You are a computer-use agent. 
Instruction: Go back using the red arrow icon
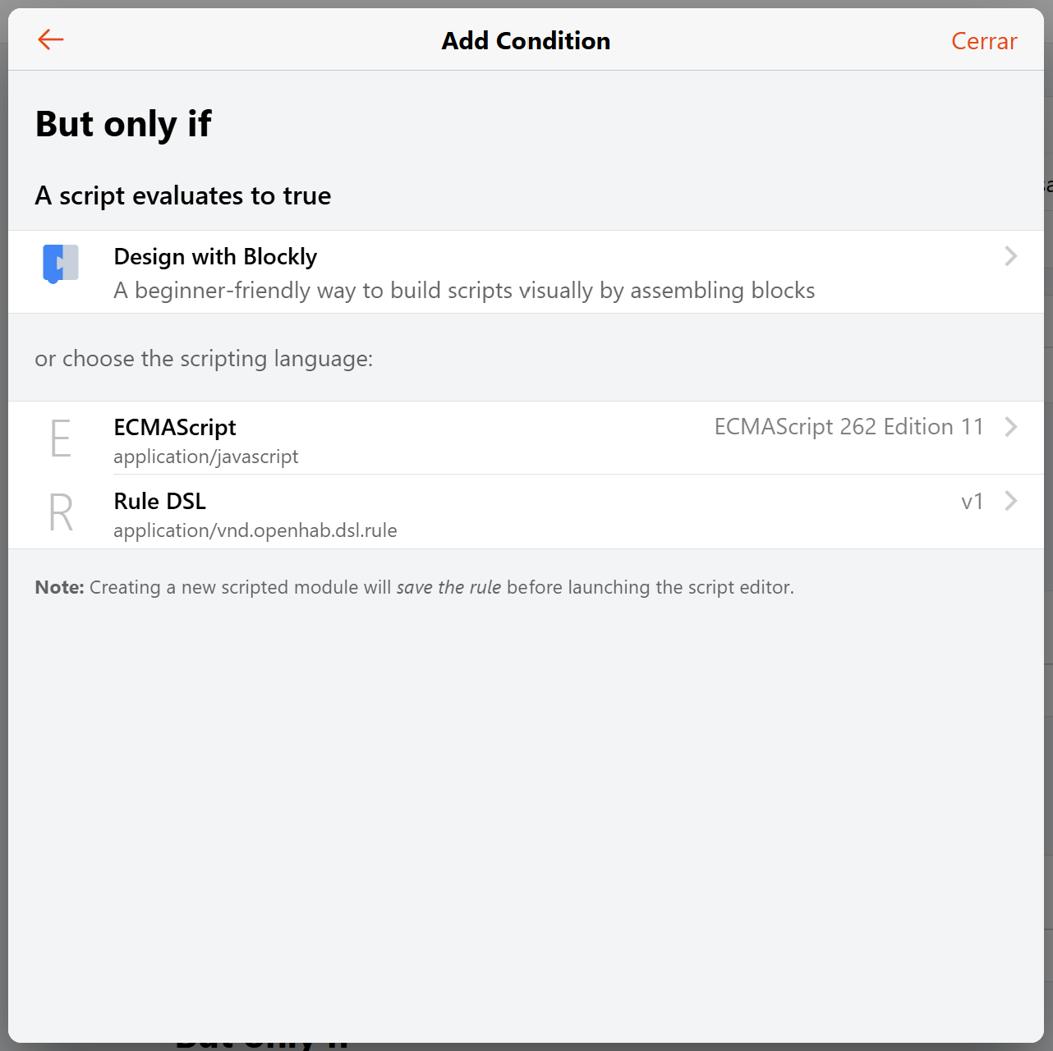click(51, 39)
